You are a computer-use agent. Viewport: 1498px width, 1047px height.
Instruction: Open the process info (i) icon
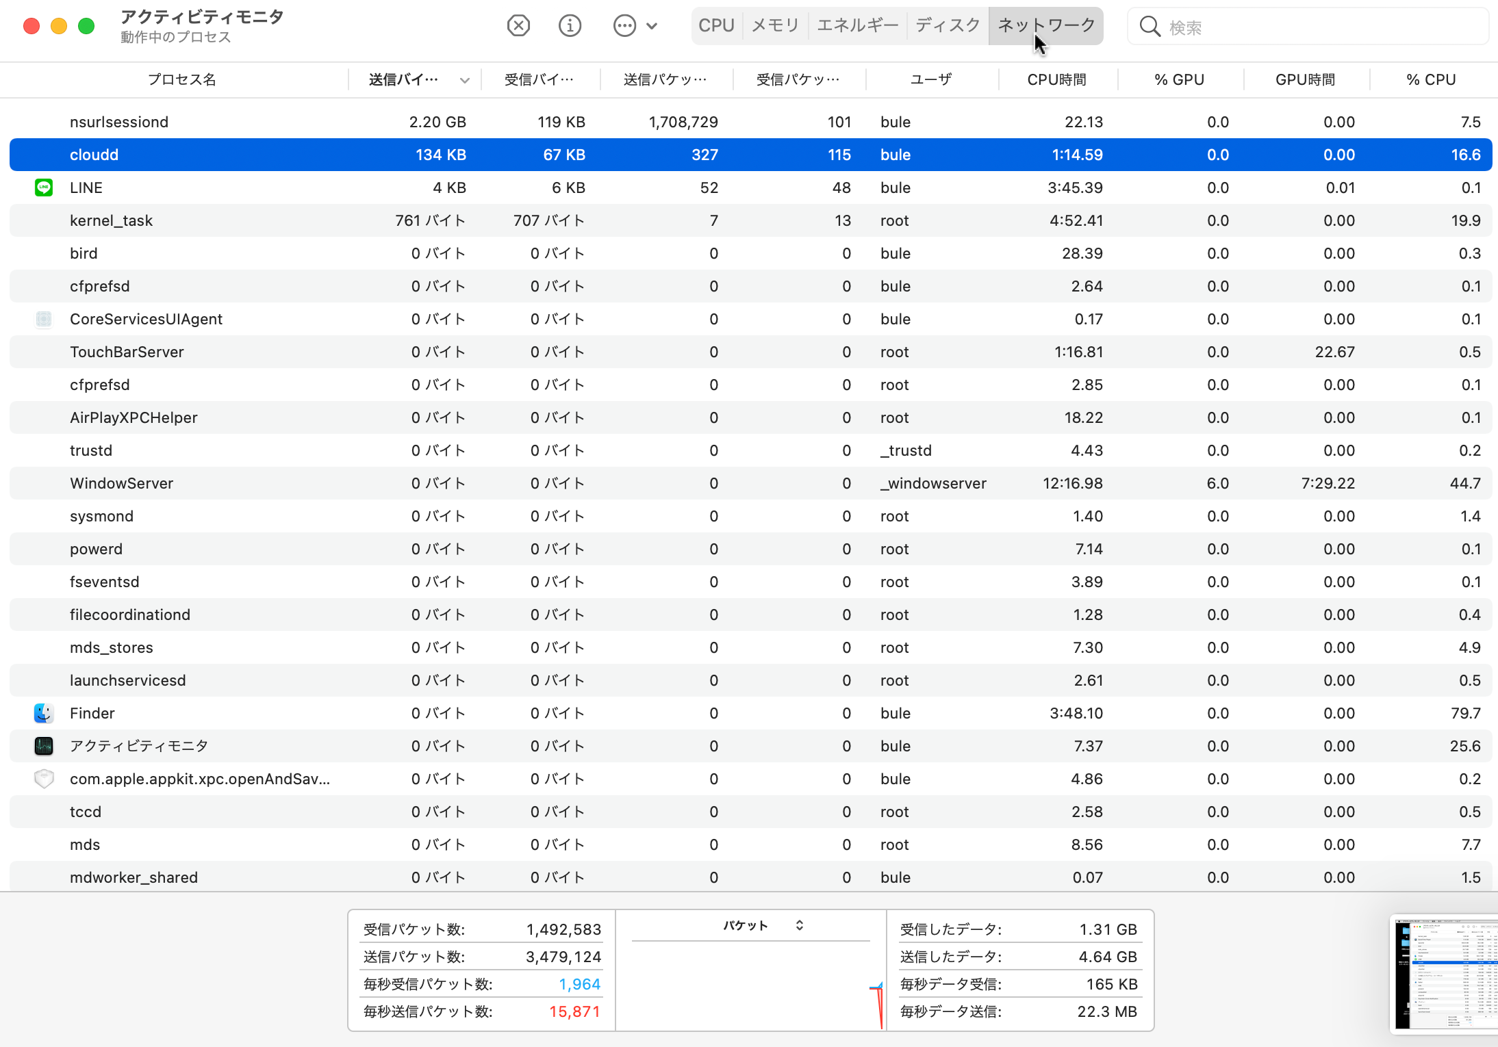570,26
